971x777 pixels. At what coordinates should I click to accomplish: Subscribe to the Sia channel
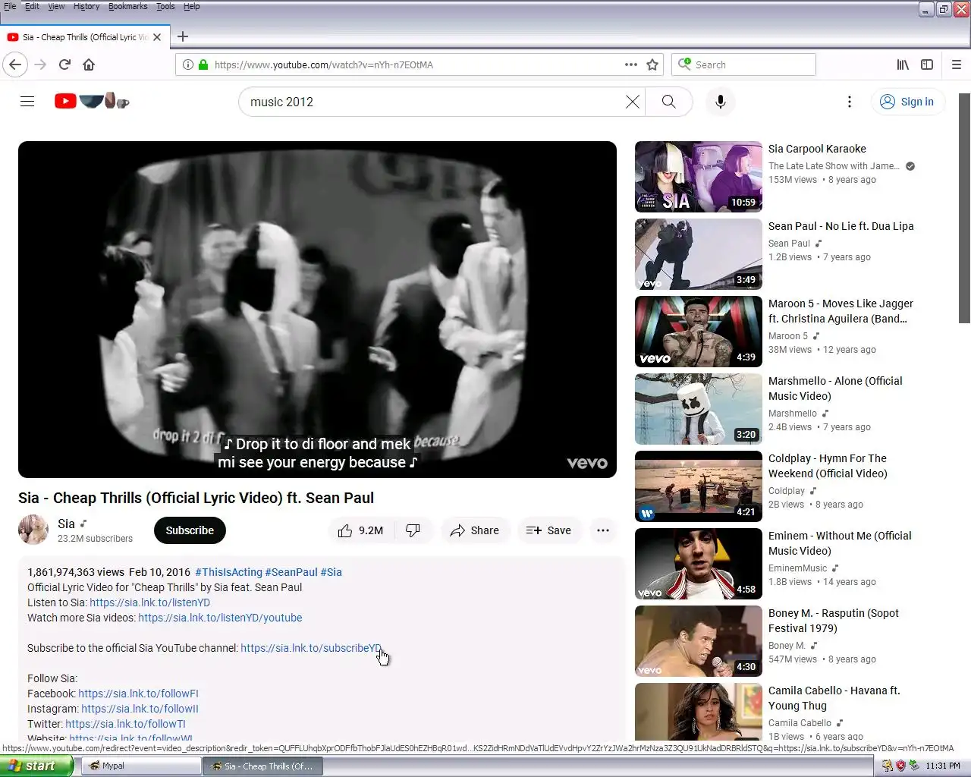pos(190,530)
